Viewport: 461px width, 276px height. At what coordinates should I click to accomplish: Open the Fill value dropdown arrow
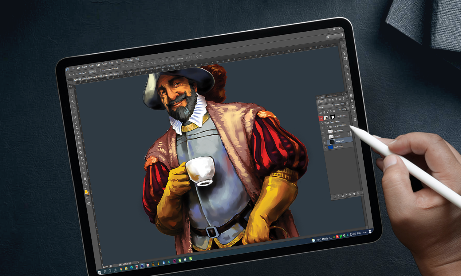(x=348, y=109)
